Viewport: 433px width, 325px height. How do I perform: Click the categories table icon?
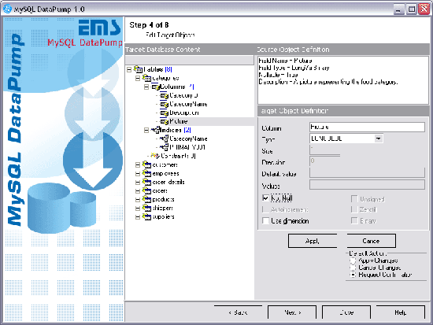[146, 78]
